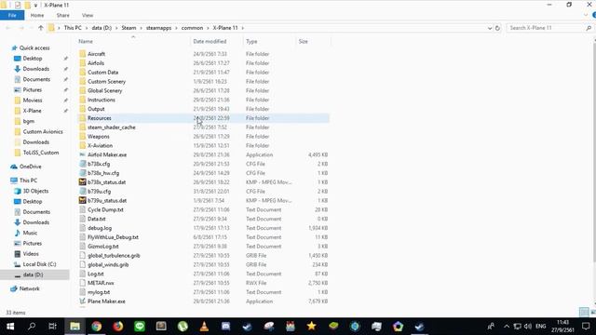This screenshot has height=335, width=596.
Task: Sort files by Date modified column
Action: [210, 41]
